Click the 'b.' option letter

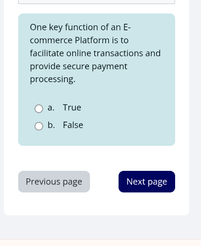[x=51, y=125]
